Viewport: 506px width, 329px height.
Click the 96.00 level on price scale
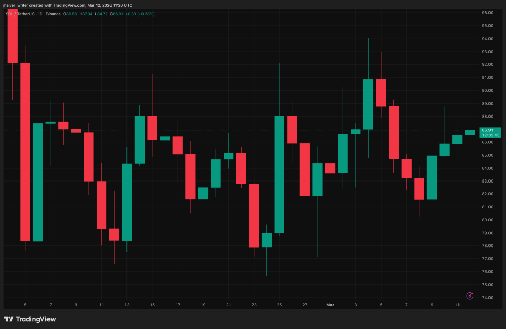[487, 12]
